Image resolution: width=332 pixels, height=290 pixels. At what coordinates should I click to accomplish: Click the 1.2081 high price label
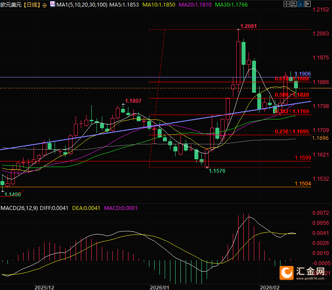pyautogui.click(x=249, y=26)
